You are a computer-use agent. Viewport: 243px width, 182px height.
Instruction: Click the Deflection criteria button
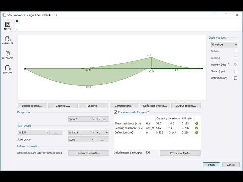pyautogui.click(x=155, y=106)
